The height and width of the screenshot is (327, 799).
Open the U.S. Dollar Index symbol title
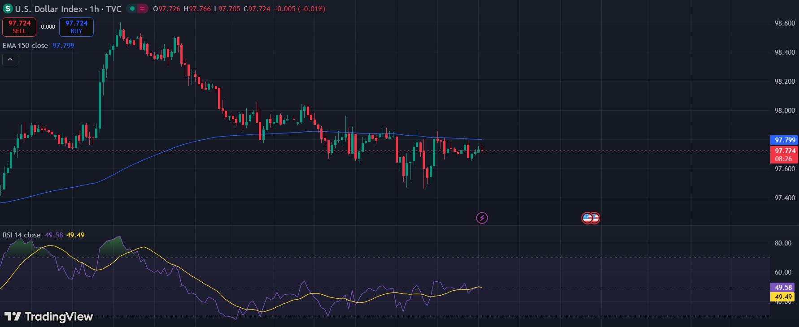coord(49,9)
